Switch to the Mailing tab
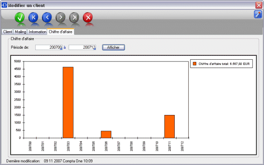 tap(20, 32)
